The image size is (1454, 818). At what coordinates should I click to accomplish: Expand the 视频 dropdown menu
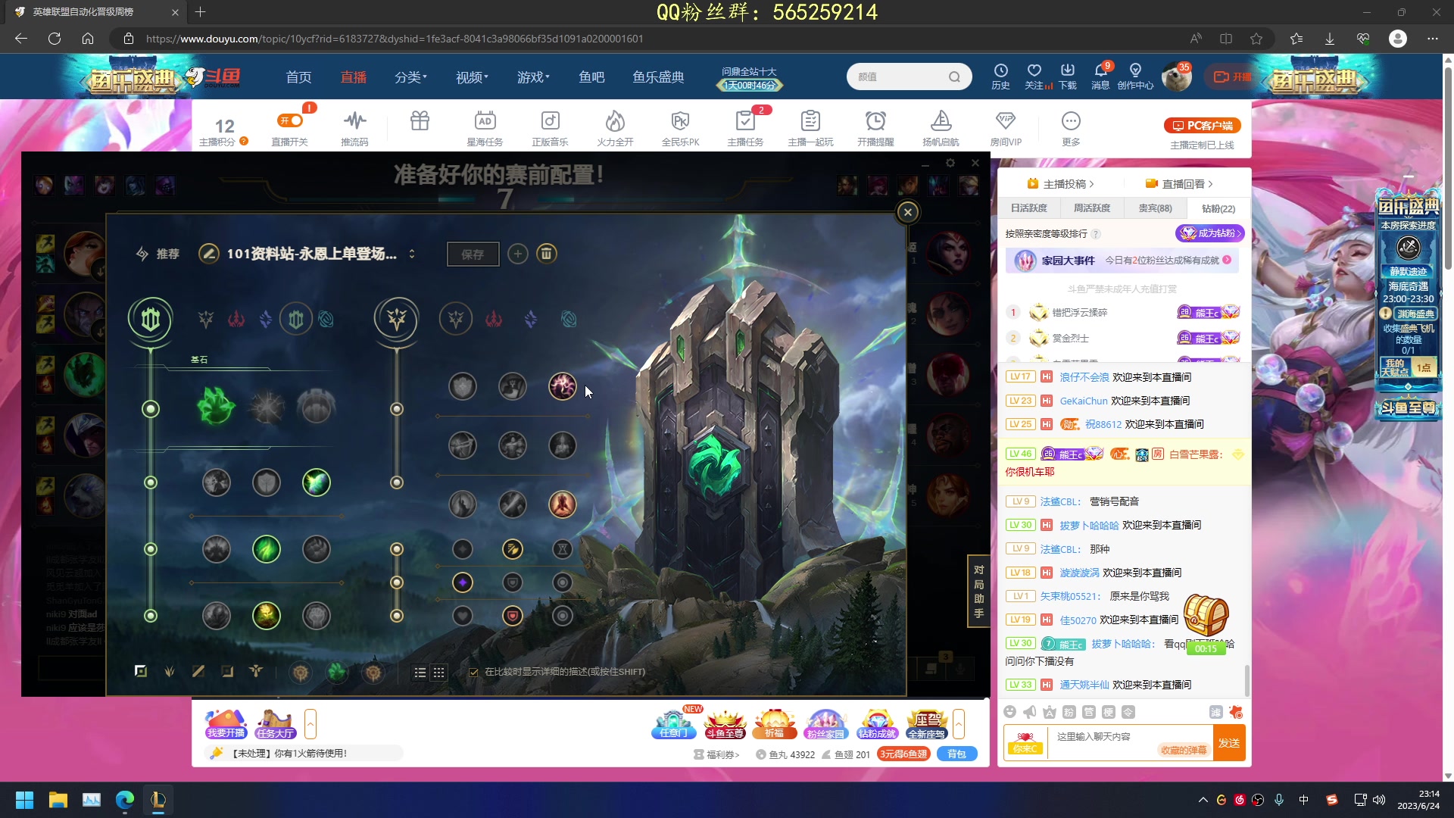click(471, 76)
